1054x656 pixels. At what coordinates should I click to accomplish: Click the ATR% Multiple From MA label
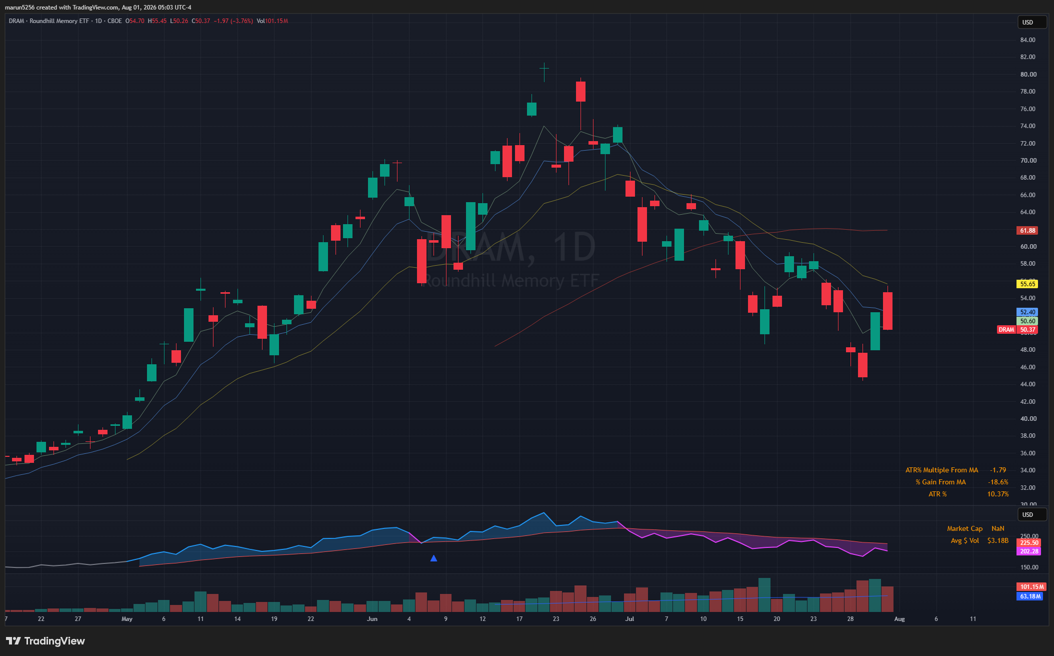coord(941,470)
